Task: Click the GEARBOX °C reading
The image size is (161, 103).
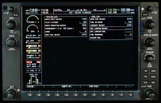Action: click(33, 56)
